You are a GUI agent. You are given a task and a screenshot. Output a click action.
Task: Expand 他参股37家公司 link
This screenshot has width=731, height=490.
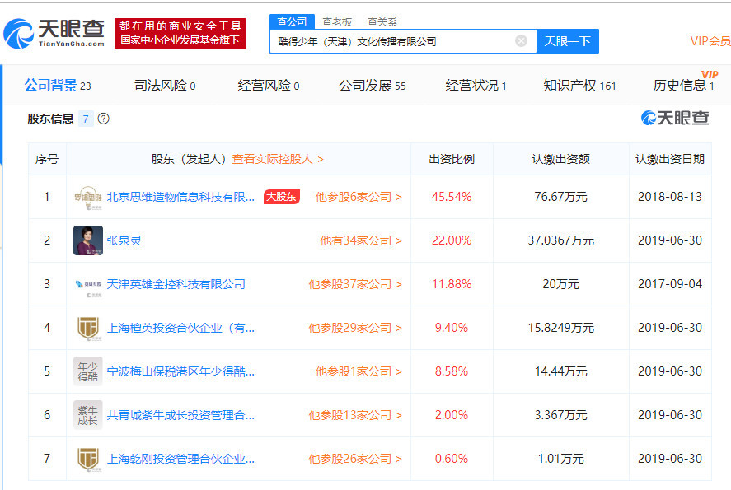[354, 284]
